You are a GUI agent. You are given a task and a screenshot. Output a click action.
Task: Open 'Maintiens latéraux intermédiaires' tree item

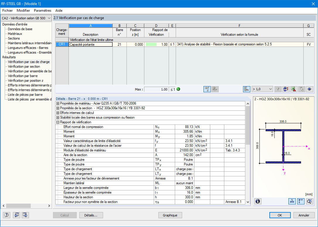[30, 43]
